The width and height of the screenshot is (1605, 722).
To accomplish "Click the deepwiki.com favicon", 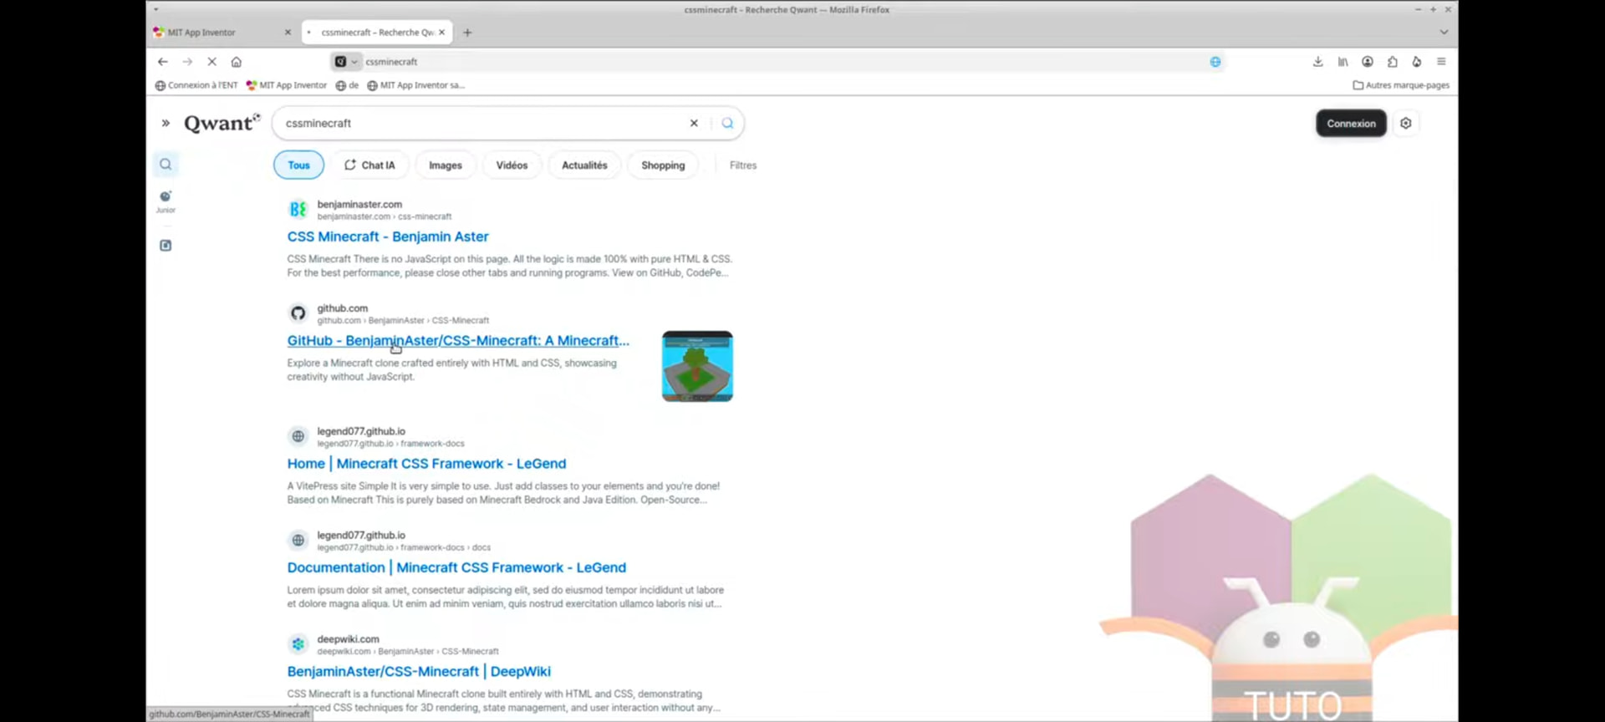I will point(298,644).
